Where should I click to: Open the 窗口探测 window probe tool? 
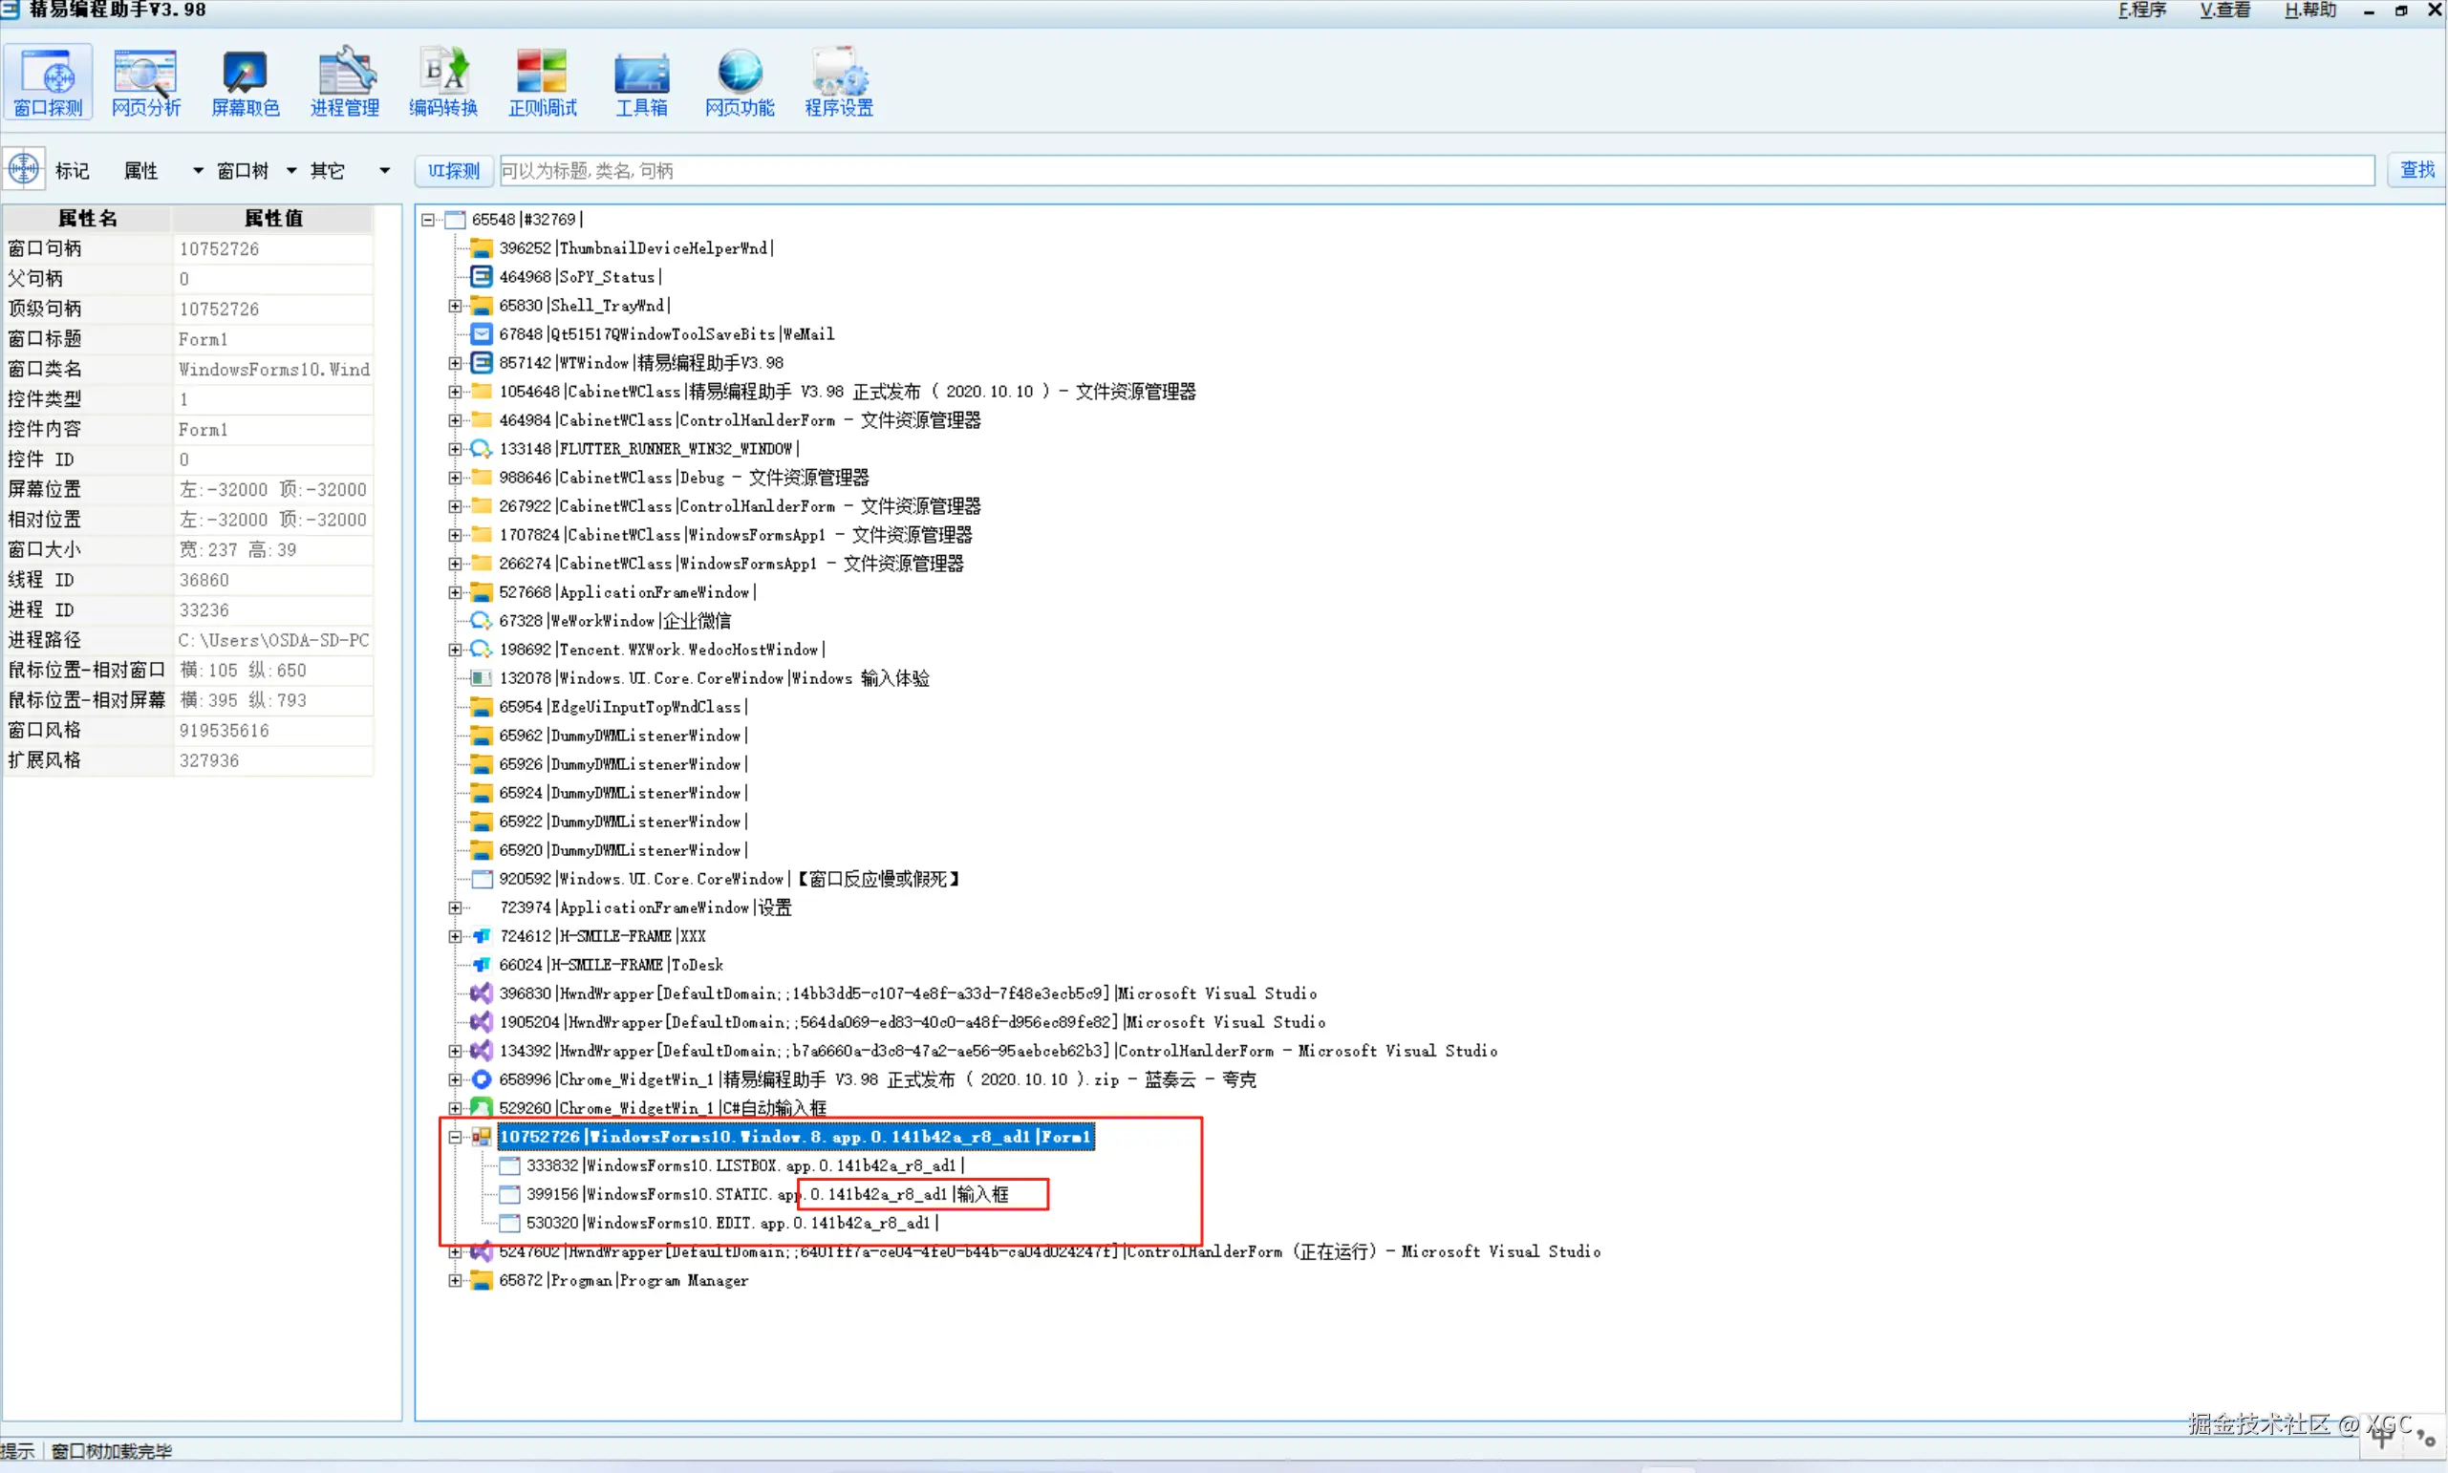(48, 82)
